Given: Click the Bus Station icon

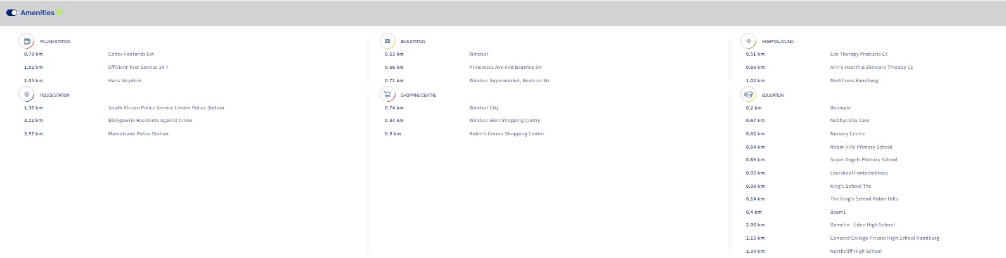Looking at the screenshot, I should click(x=387, y=41).
